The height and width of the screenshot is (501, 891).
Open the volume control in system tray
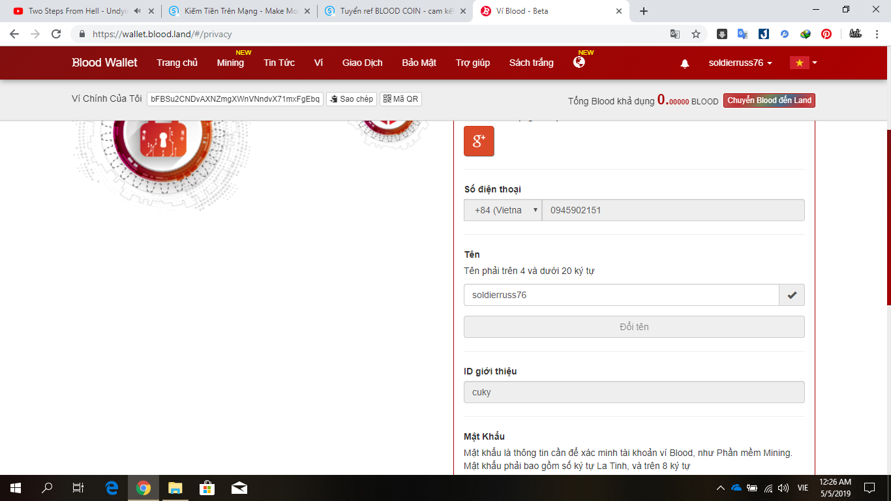pyautogui.click(x=783, y=488)
